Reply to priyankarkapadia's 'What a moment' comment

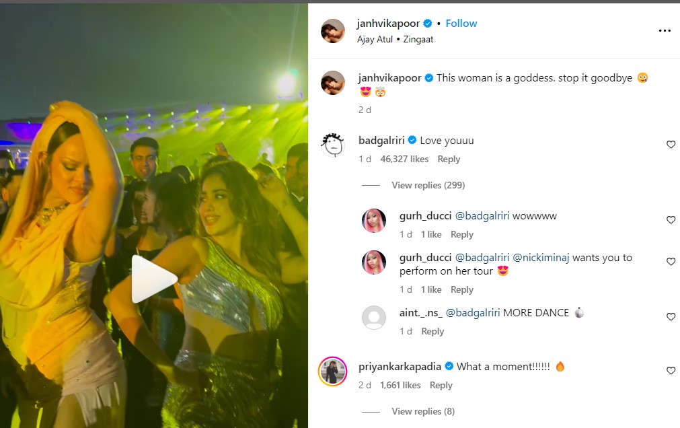pyautogui.click(x=441, y=386)
